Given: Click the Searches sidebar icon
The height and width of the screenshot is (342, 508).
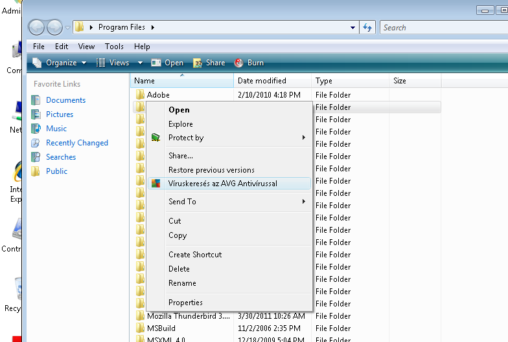Looking at the screenshot, I should [36, 157].
